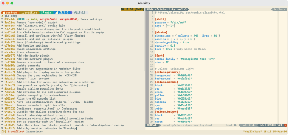Click the # Colors: Solarized Light comment

174,69
